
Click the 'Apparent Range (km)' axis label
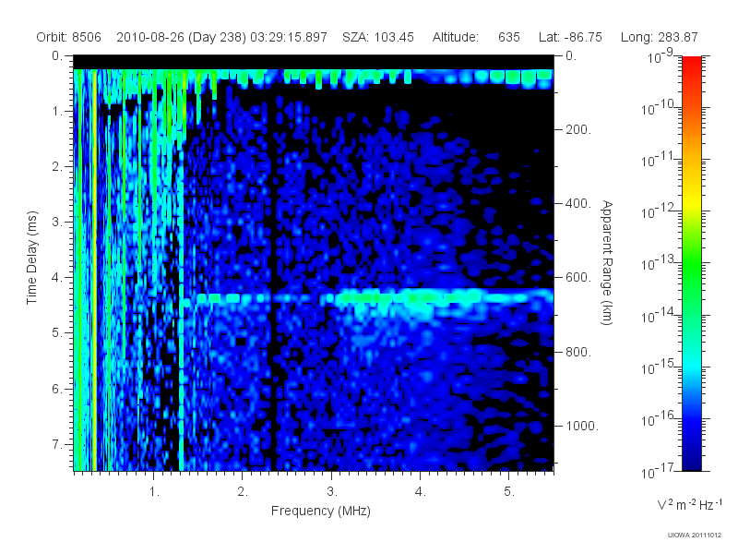click(607, 262)
